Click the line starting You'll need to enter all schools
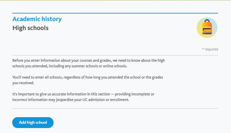This screenshot has width=231, height=133. pos(88,77)
